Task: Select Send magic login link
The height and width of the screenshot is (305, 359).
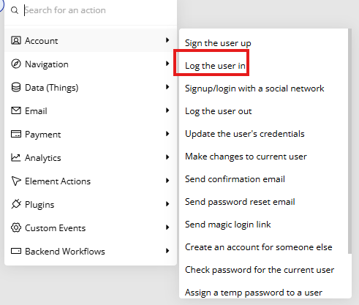Action: click(x=227, y=225)
